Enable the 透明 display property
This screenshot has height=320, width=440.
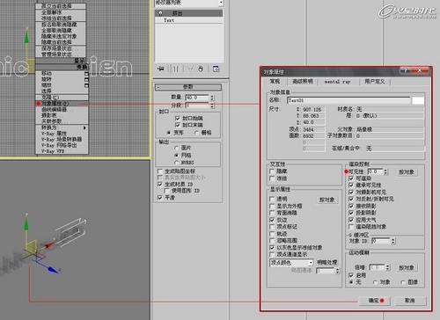pos(272,199)
